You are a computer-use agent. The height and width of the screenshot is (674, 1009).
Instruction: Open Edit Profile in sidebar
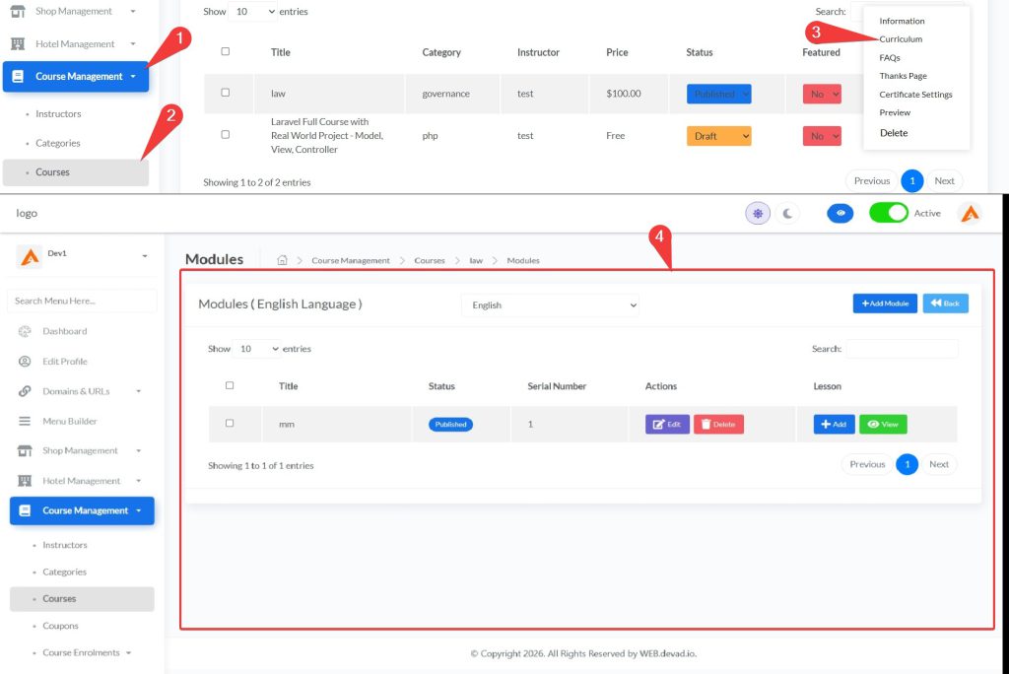64,362
